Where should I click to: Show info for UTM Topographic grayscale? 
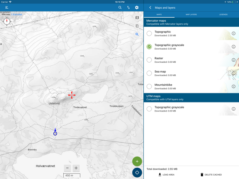coord(233,109)
